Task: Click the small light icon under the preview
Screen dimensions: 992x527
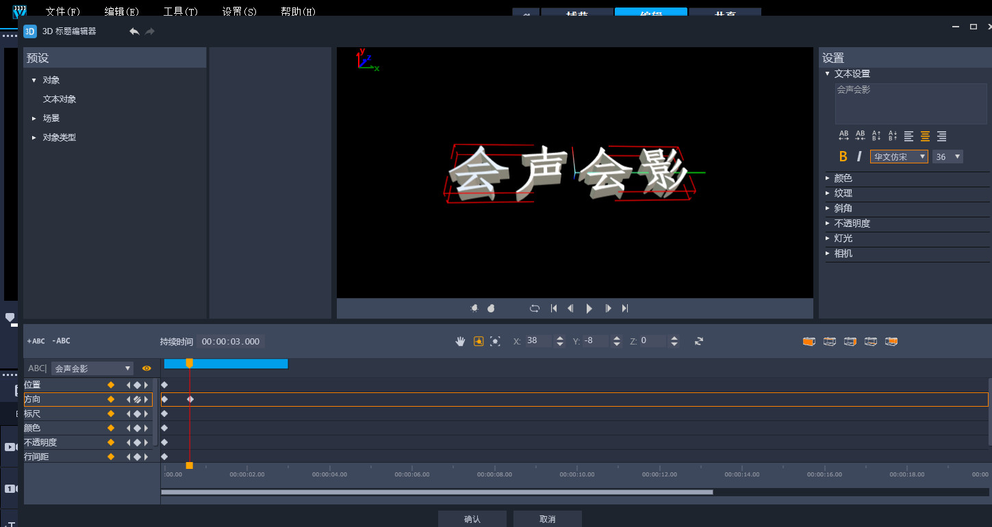Action: pyautogui.click(x=474, y=308)
